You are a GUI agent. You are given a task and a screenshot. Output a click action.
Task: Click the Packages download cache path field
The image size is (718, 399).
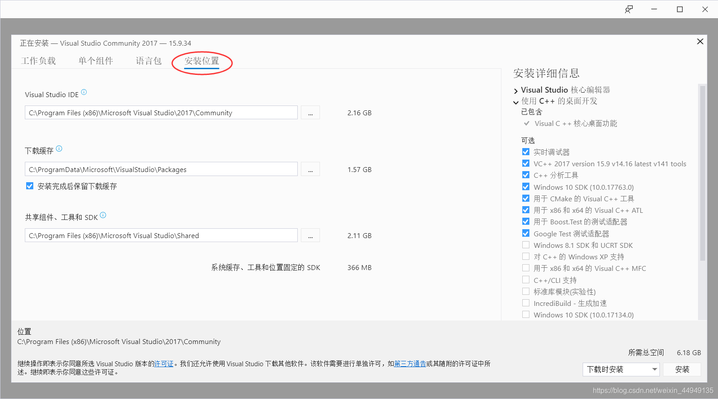coord(161,169)
